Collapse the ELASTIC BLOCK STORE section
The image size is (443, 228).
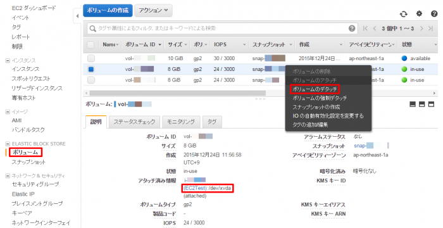(8, 144)
